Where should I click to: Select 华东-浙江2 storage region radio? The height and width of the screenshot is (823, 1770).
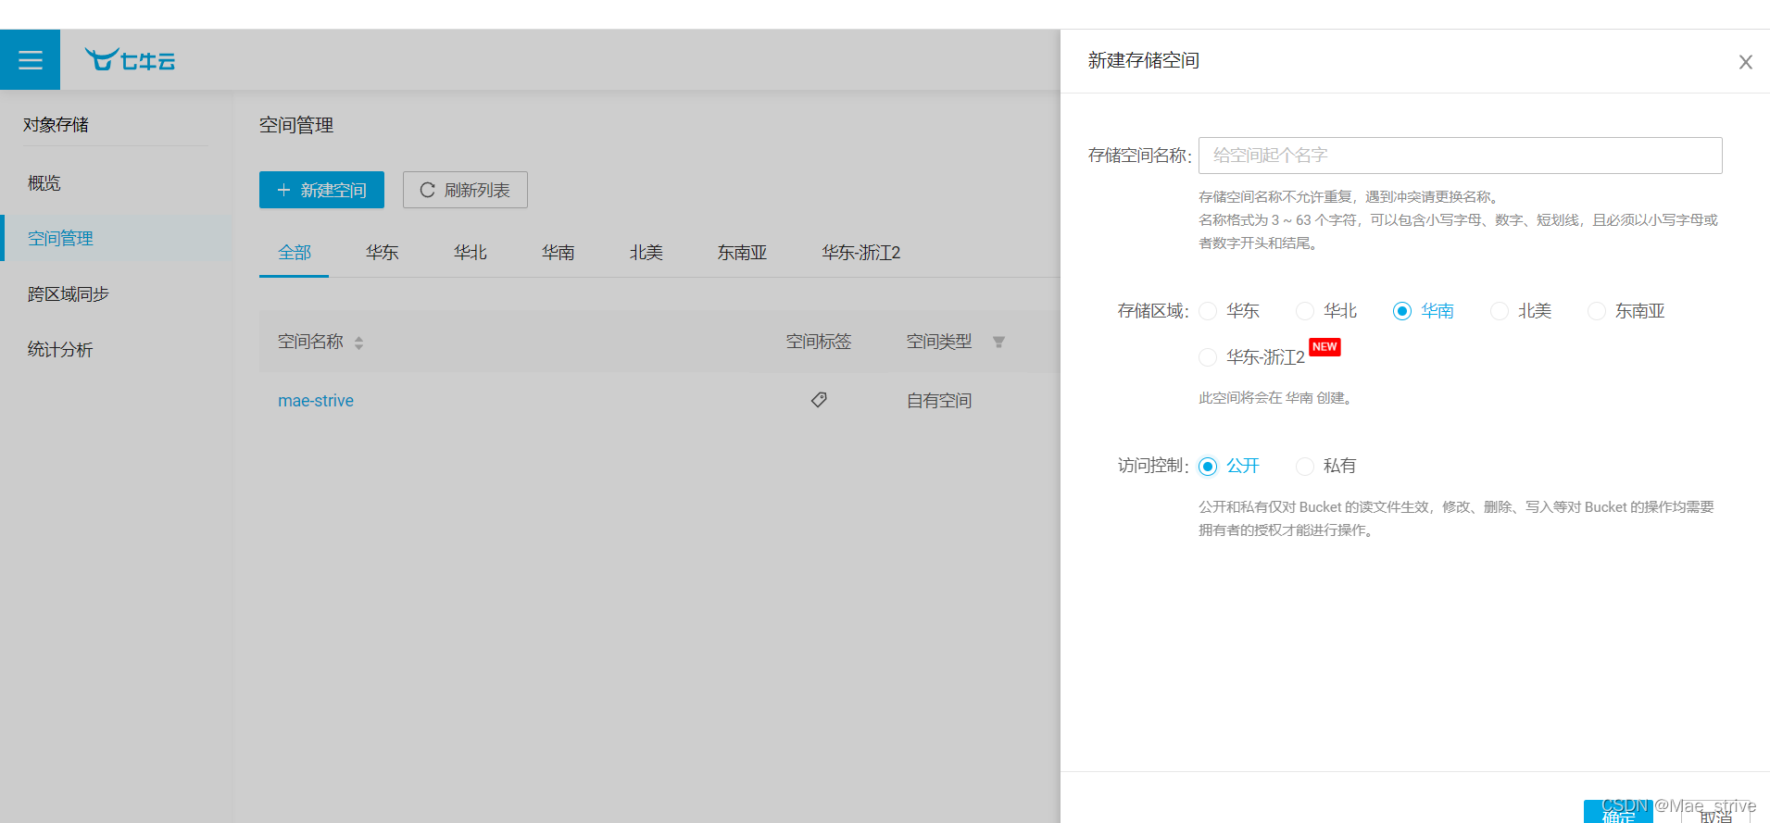1208,357
